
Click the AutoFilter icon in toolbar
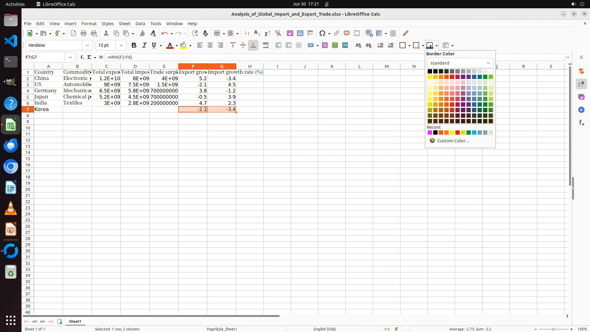(278, 33)
